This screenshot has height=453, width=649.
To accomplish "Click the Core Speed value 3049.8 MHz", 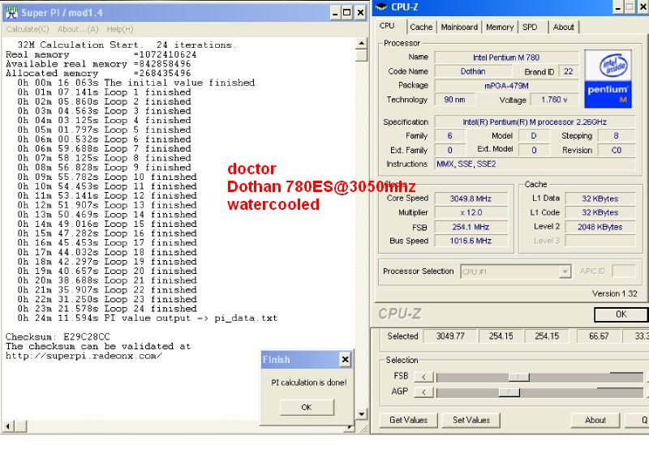I will [471, 199].
